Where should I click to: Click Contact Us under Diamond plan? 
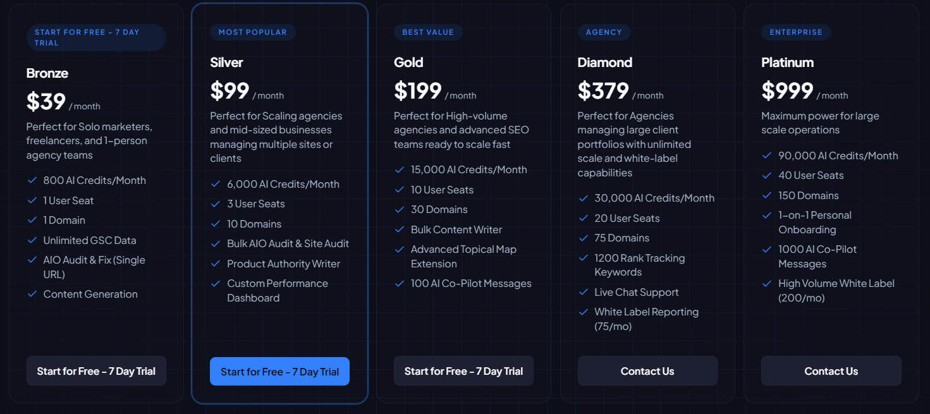647,371
